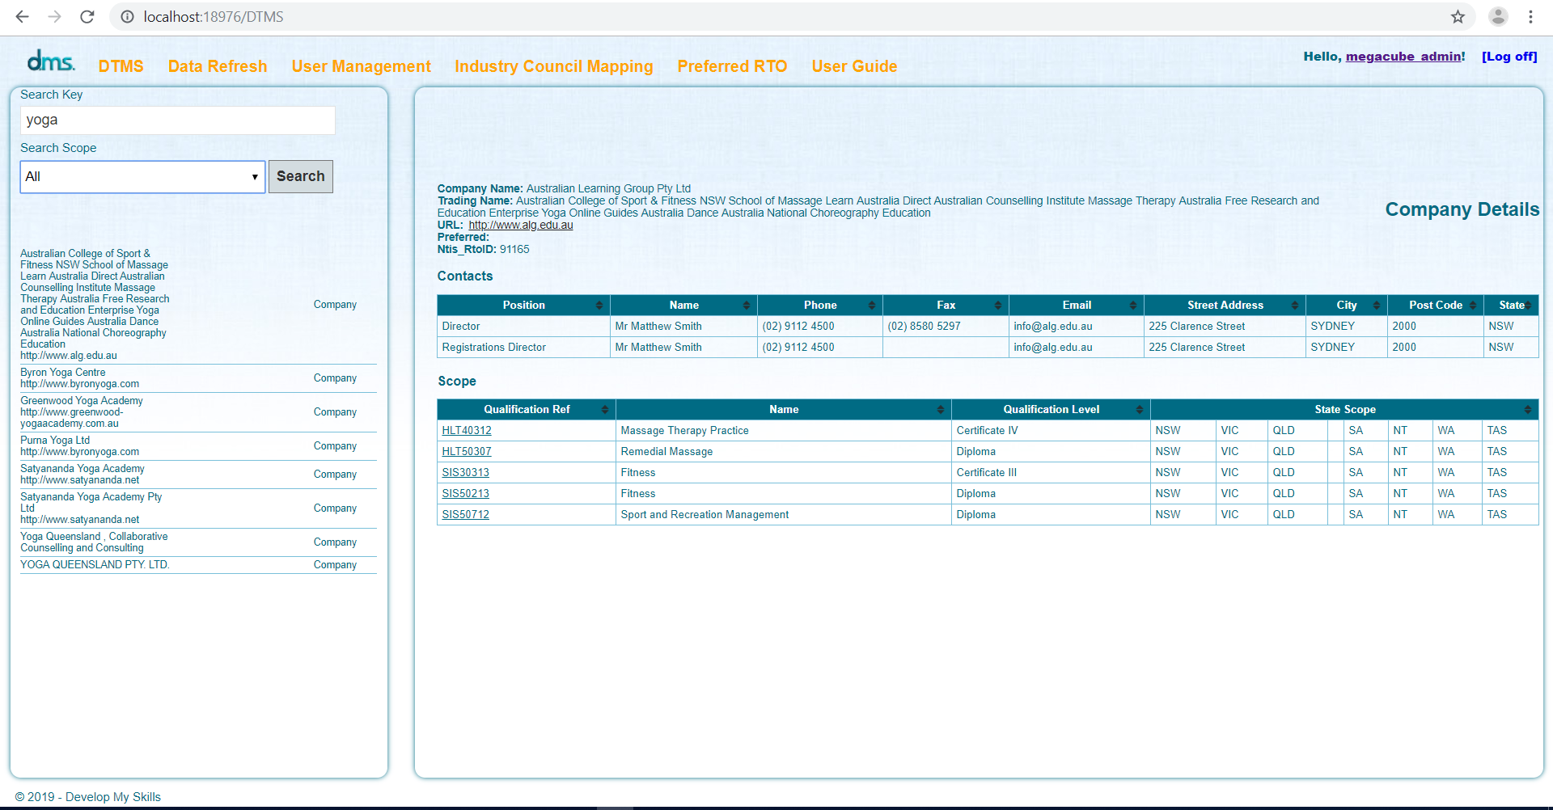Open megacube_admin profile link
Screen dimensions: 1553x810
(1403, 56)
